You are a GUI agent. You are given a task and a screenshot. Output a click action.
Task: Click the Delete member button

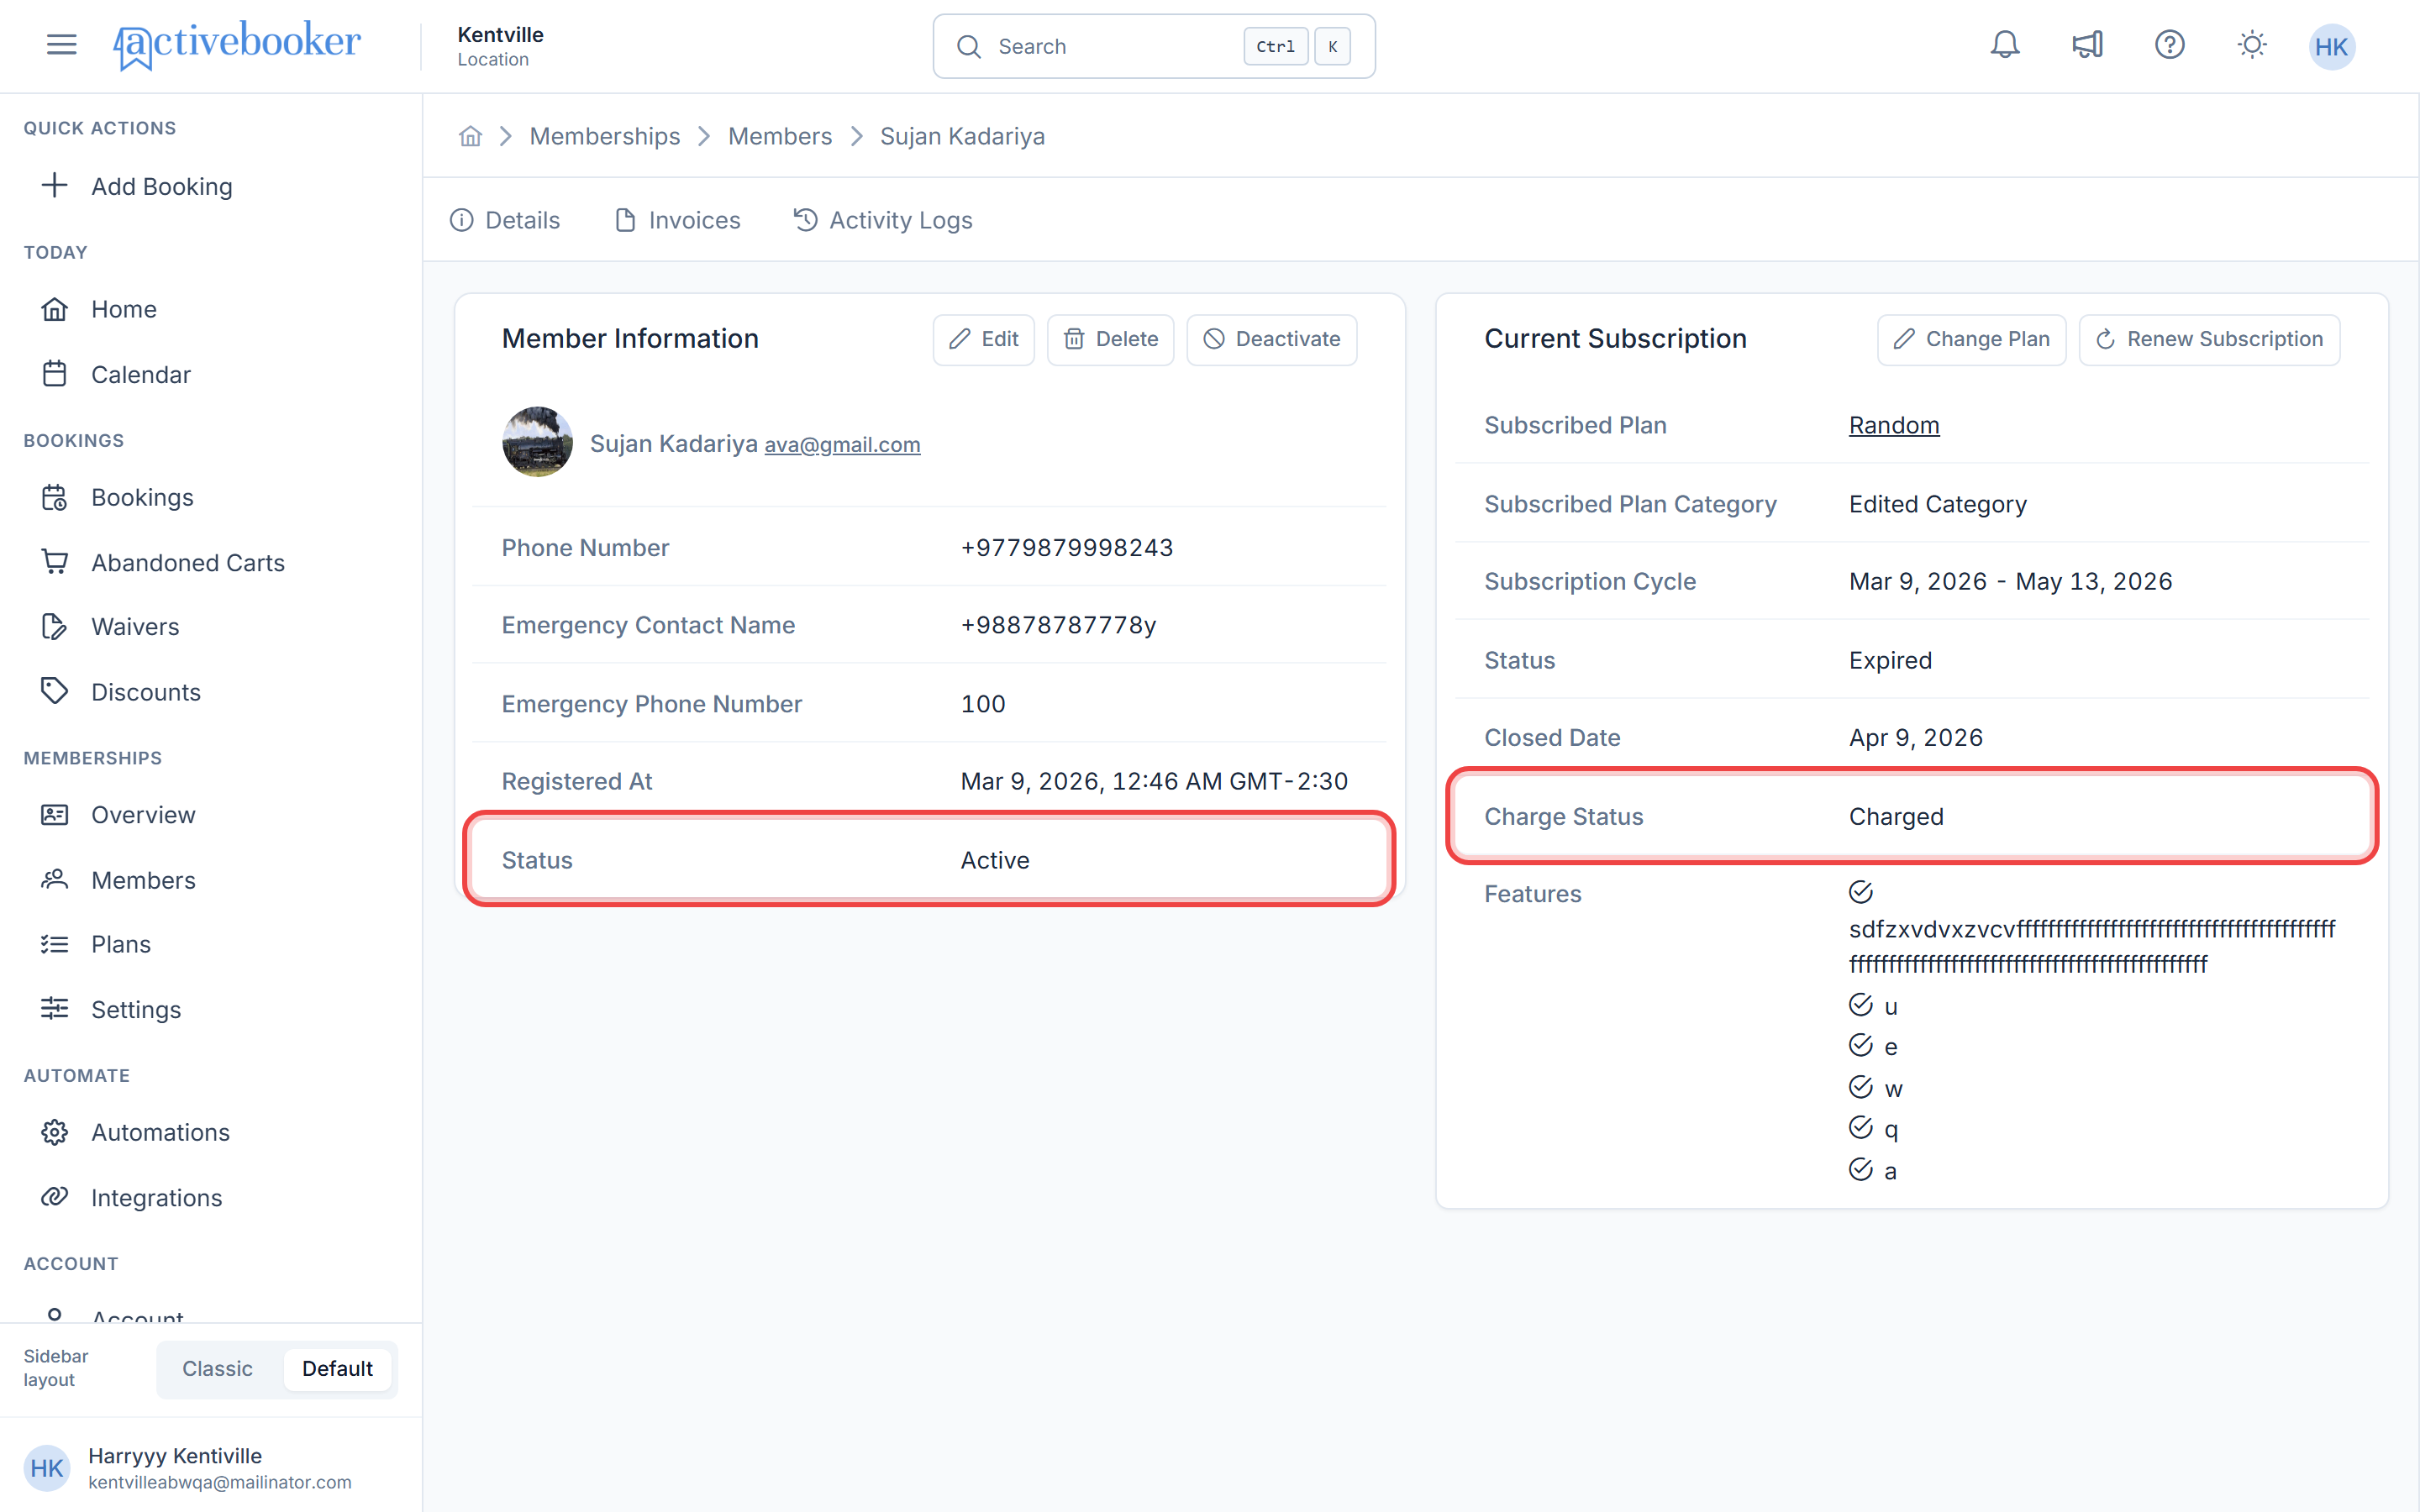pyautogui.click(x=1110, y=339)
